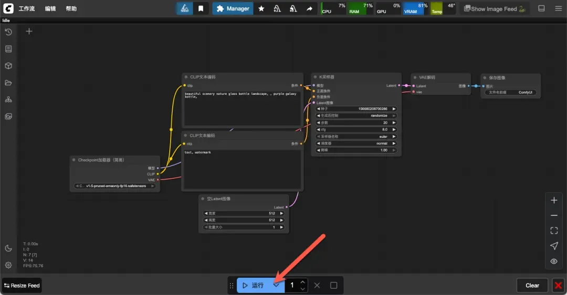Click the batch count field showing 1
The image size is (567, 295).
292,285
